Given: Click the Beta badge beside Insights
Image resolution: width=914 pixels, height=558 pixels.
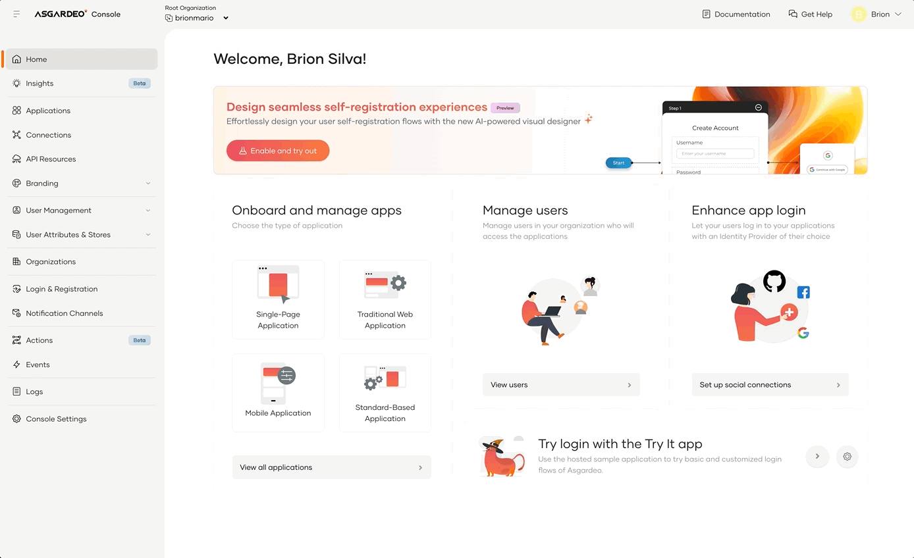Looking at the screenshot, I should point(140,84).
